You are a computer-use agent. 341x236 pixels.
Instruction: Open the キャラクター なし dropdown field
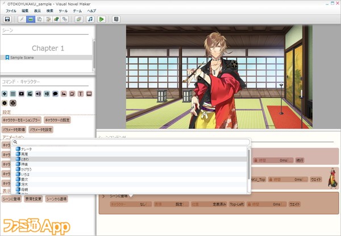131,204
